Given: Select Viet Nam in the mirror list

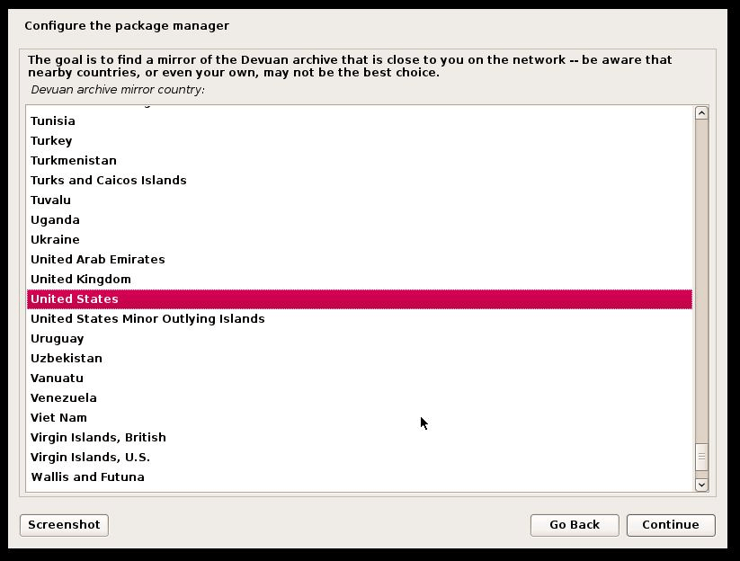Looking at the screenshot, I should coord(57,417).
